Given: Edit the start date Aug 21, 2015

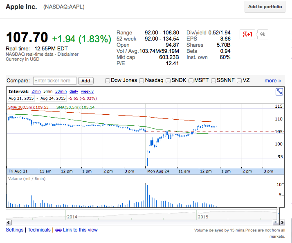Looking at the screenshot, I should point(21,98).
